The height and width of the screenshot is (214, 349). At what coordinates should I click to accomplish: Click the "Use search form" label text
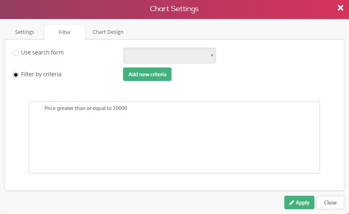[42, 52]
